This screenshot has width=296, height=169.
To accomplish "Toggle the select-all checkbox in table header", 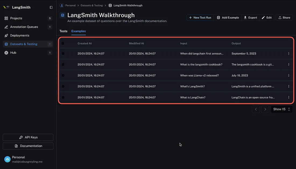I will pyautogui.click(x=63, y=43).
